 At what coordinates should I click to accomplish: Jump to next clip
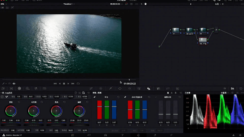click(x=73, y=83)
